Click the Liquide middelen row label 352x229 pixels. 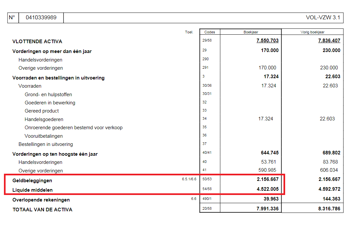coord(32,190)
